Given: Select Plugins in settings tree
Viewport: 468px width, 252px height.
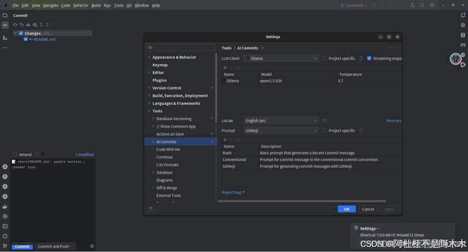Looking at the screenshot, I should tap(159, 80).
